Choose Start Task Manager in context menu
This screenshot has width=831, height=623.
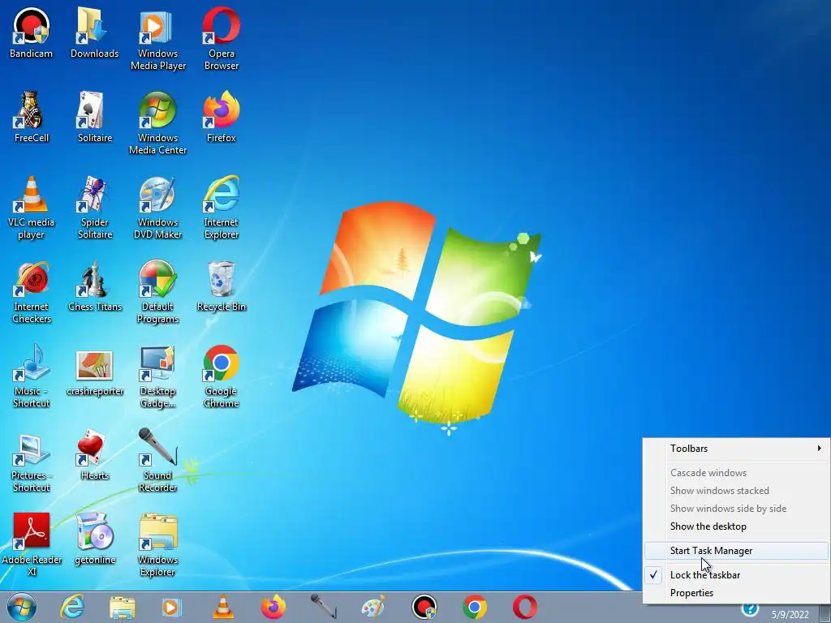[737, 551]
